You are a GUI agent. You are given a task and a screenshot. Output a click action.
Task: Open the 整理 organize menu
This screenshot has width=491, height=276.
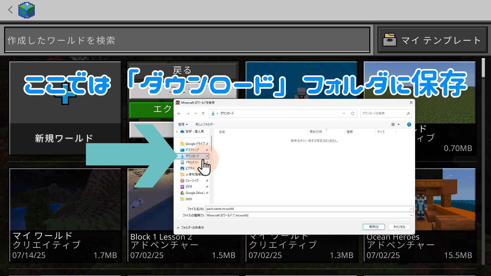coord(183,124)
